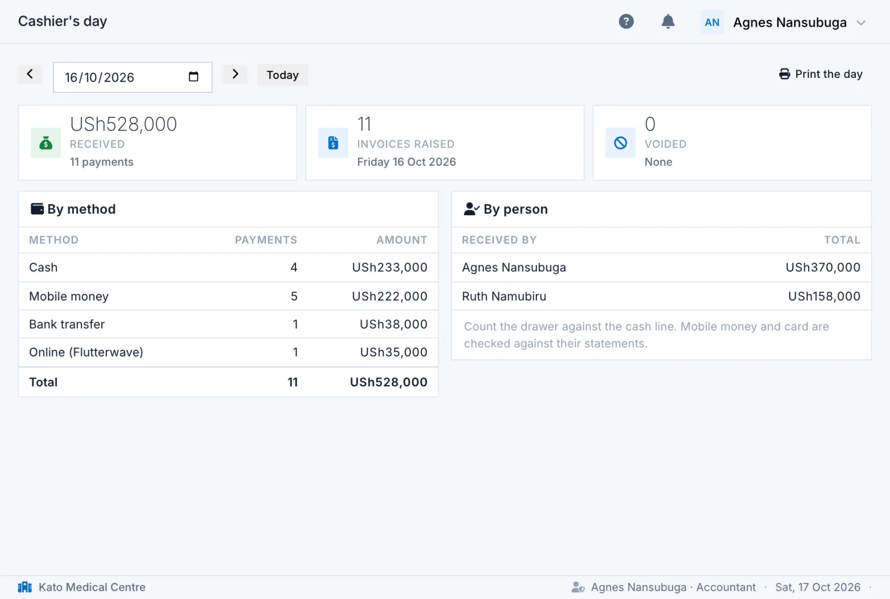Click the USh233,000 cash amount

coord(390,268)
